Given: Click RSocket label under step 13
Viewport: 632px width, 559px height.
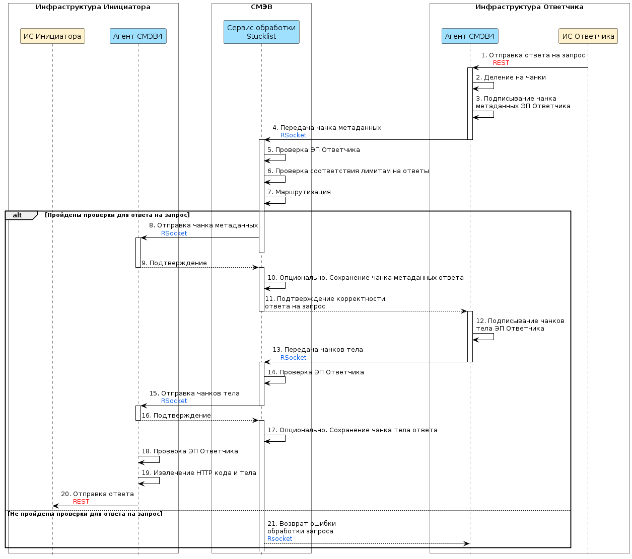Looking at the screenshot, I should [293, 358].
